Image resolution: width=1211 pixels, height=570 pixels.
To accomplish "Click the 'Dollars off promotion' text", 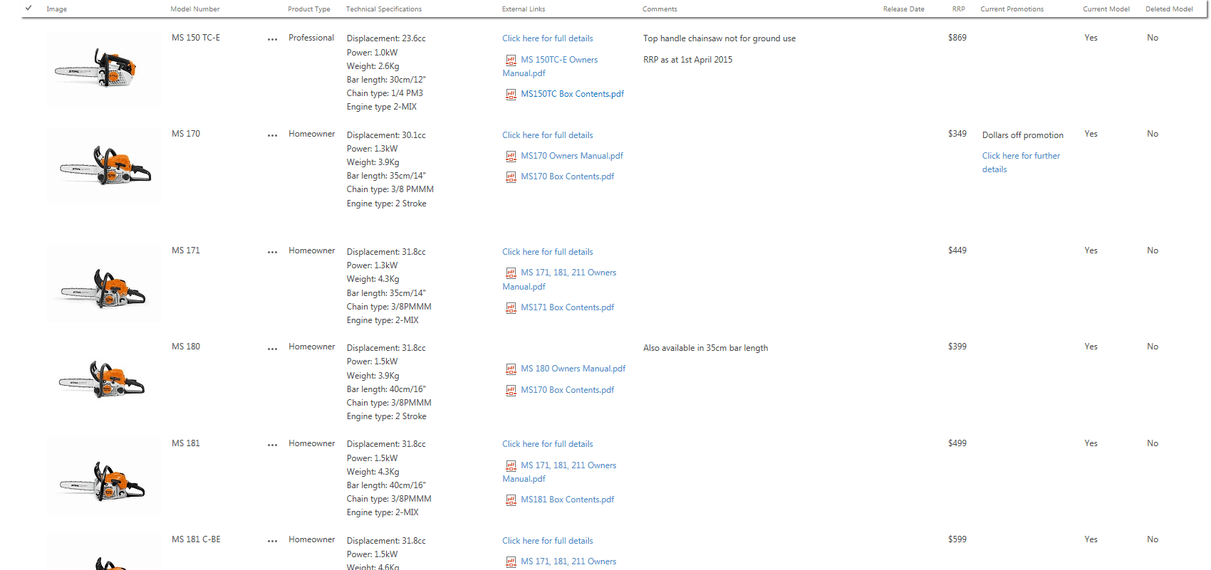I will click(1023, 135).
